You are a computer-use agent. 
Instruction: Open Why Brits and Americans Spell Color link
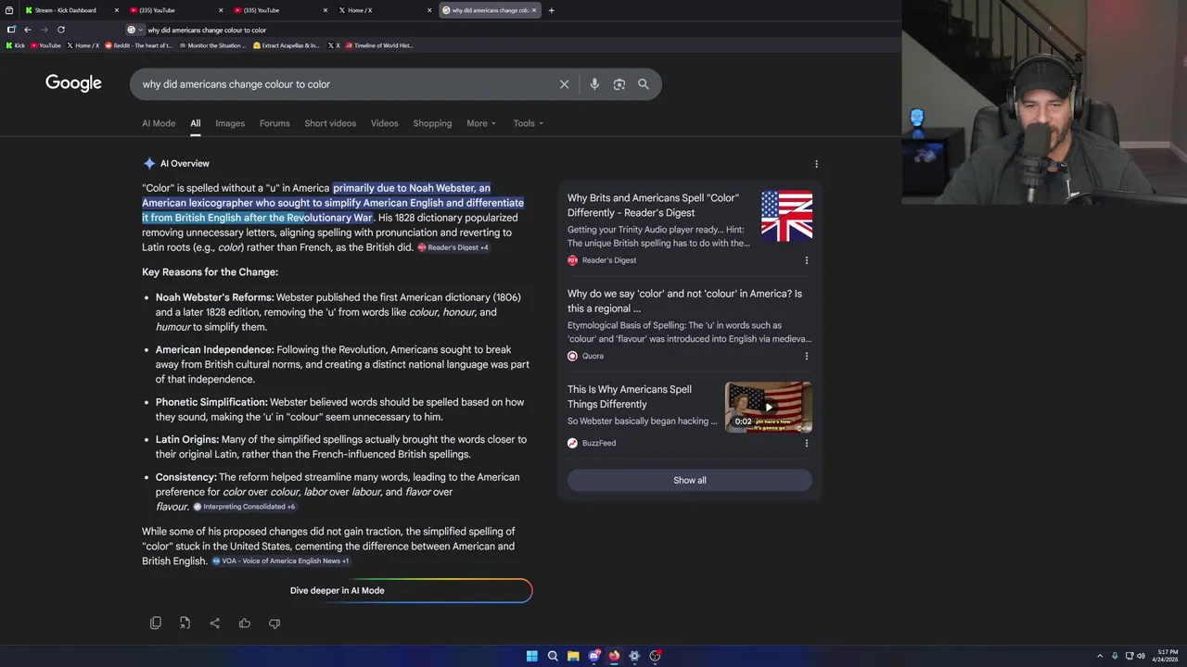(653, 206)
